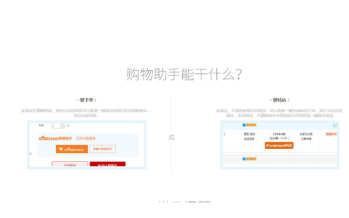
Task: Click the red 提醒卖家 link
Action: [x=331, y=134]
